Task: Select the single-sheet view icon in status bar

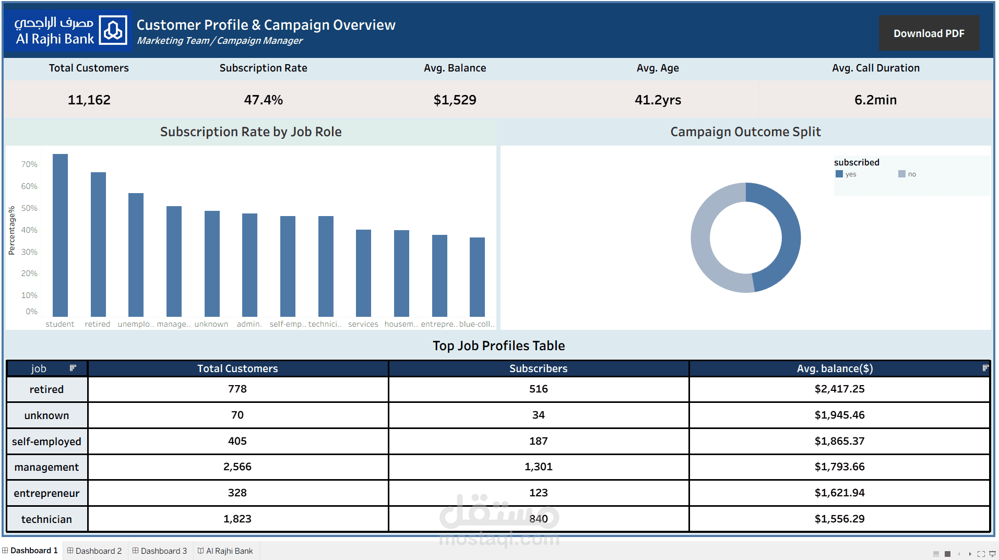Action: (x=947, y=554)
